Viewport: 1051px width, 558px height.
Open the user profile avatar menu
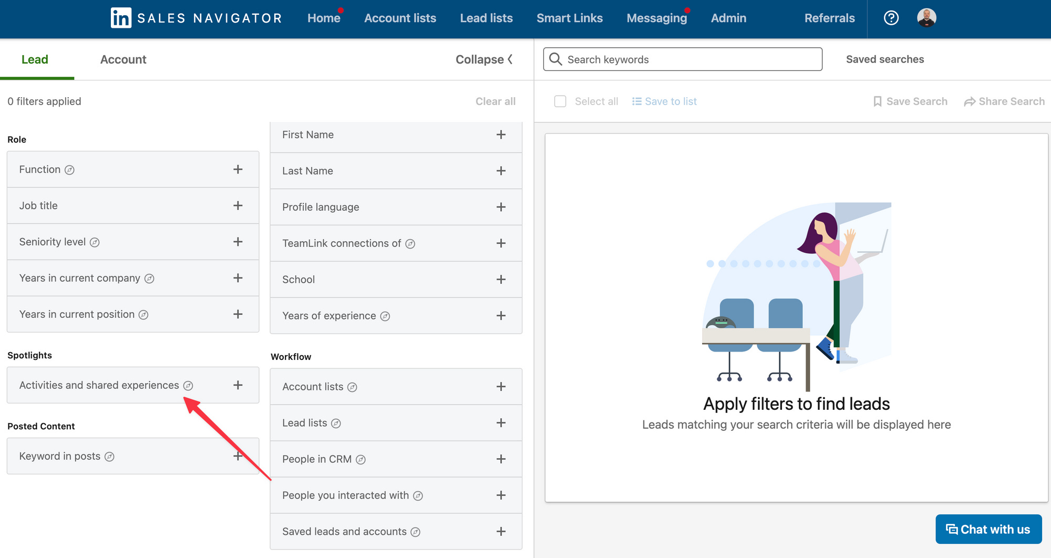(926, 18)
